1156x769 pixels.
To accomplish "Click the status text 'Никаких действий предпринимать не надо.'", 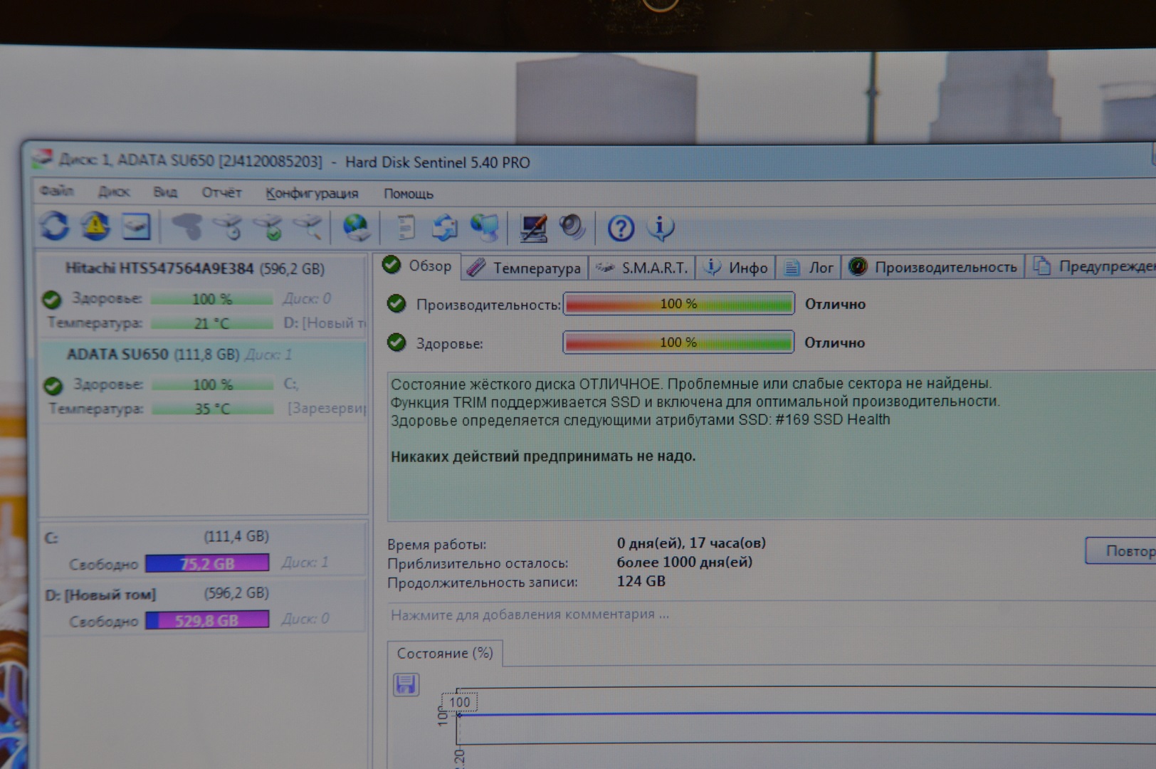I will coord(543,456).
